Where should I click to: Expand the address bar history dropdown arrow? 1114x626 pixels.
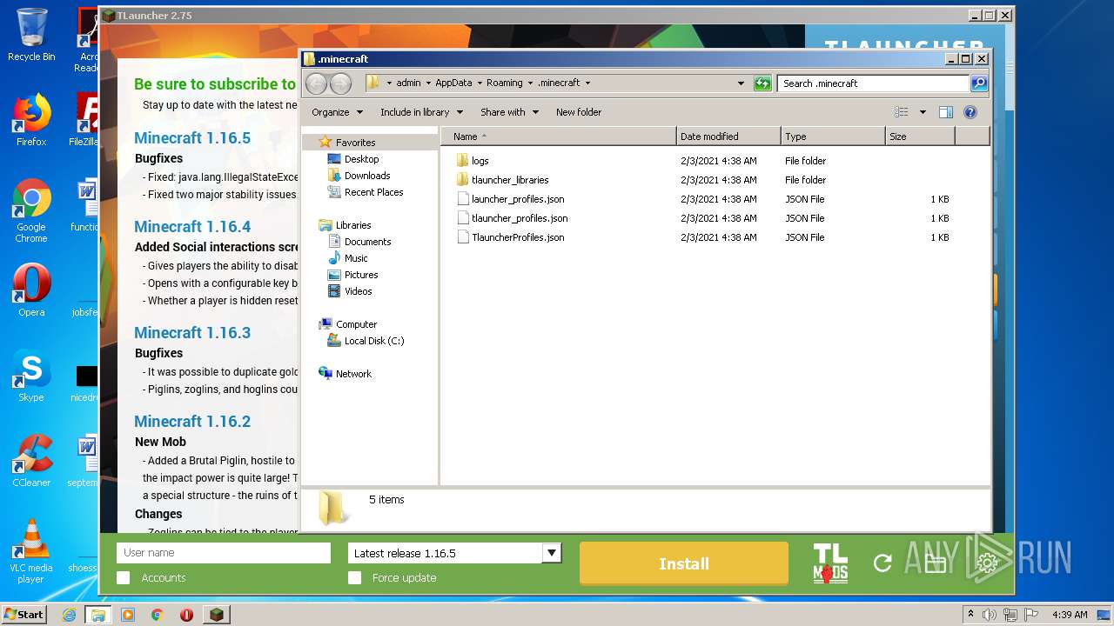click(x=741, y=83)
